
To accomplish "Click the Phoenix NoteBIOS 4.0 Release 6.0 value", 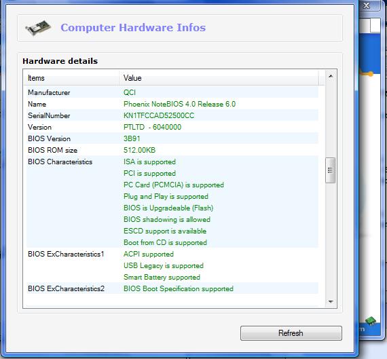I will point(179,104).
